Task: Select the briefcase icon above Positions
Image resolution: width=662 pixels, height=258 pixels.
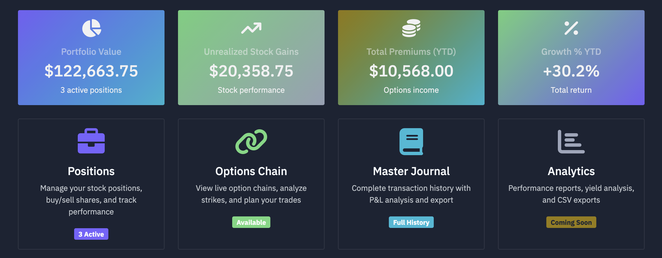Action: point(91,142)
